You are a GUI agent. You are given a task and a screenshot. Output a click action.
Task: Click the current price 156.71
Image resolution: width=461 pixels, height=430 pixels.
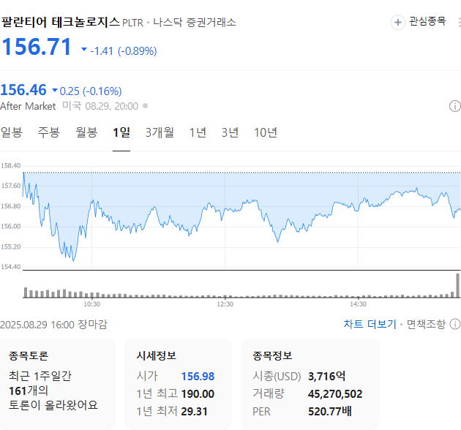[37, 47]
